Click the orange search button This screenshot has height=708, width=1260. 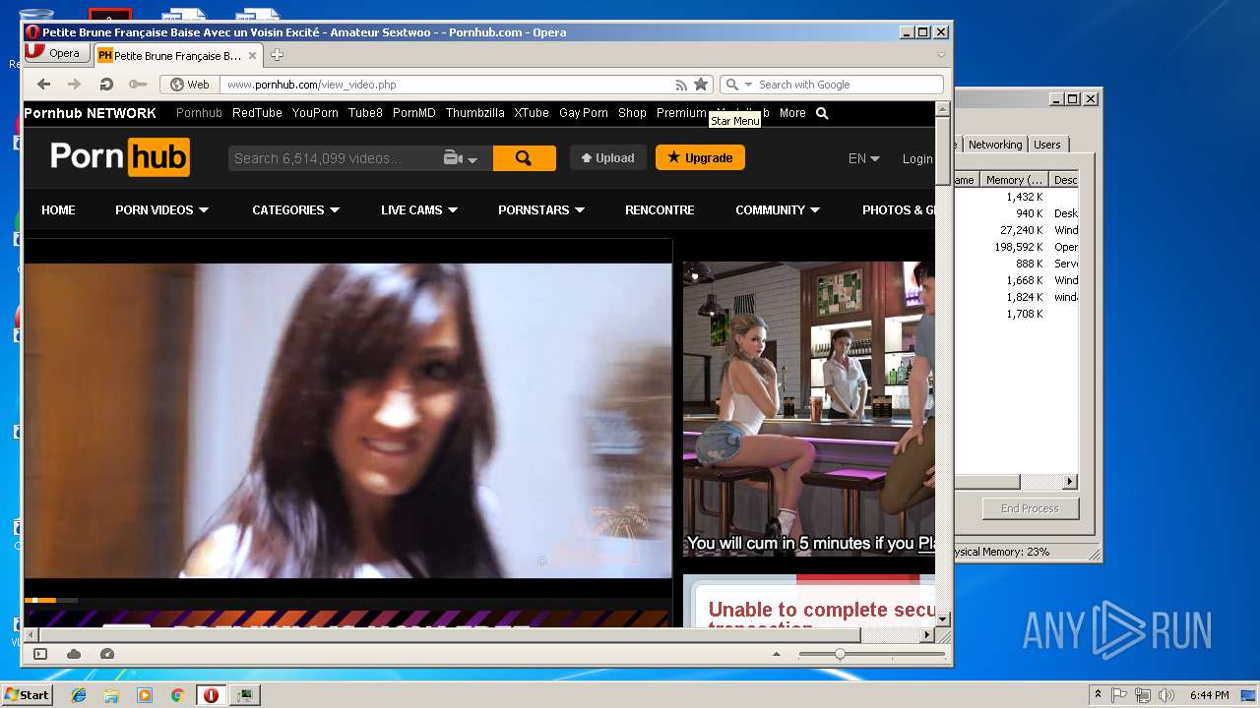pyautogui.click(x=524, y=158)
